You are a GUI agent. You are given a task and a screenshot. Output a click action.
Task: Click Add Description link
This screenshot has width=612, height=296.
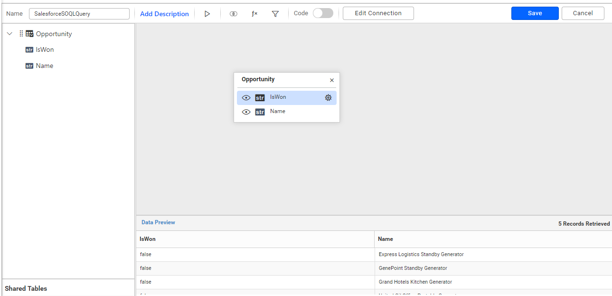pyautogui.click(x=164, y=14)
